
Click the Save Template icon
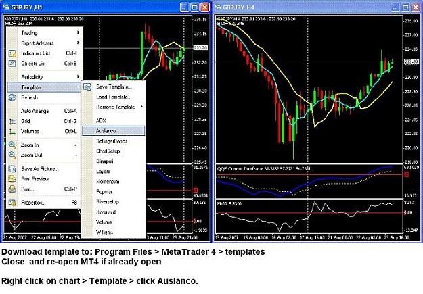coord(87,87)
